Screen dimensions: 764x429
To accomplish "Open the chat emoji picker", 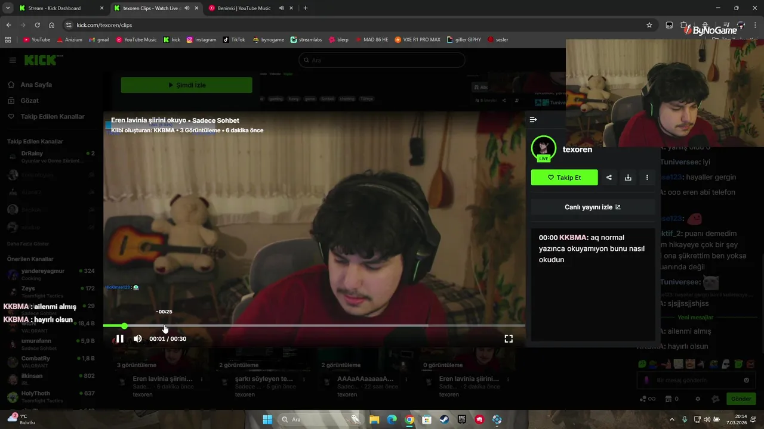I will tap(746, 380).
